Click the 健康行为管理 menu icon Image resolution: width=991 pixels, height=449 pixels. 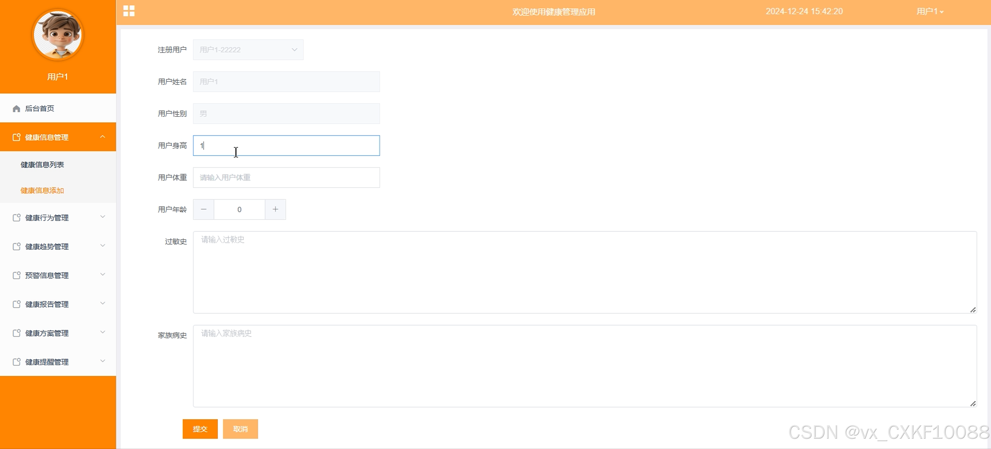(x=16, y=218)
